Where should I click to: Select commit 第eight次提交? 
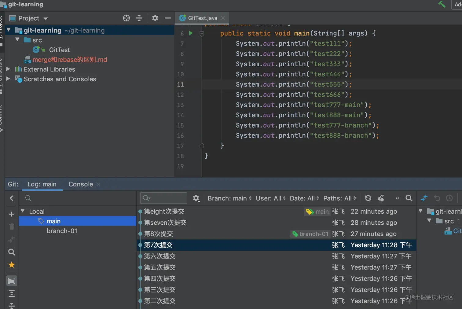tap(277, 212)
